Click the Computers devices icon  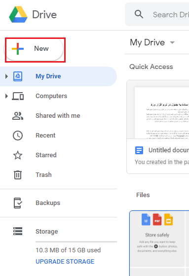point(18,96)
